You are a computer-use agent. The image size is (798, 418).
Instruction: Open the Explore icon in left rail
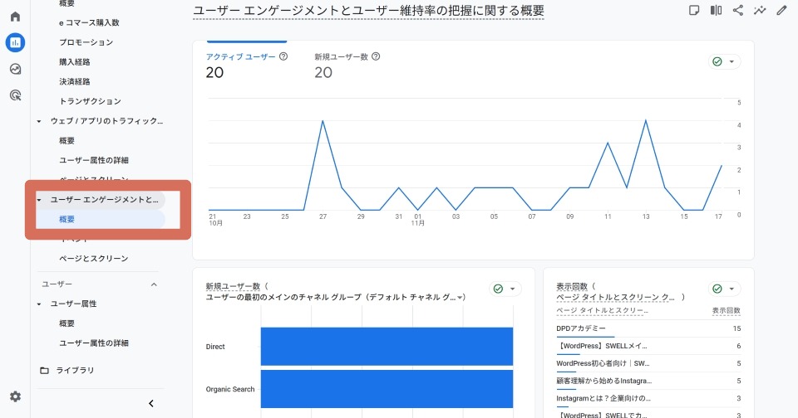(15, 69)
